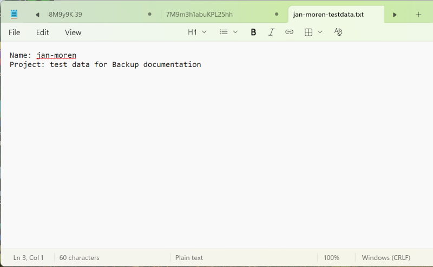This screenshot has width=433, height=267.
Task: Click the Name: label in editor
Action: [21, 55]
